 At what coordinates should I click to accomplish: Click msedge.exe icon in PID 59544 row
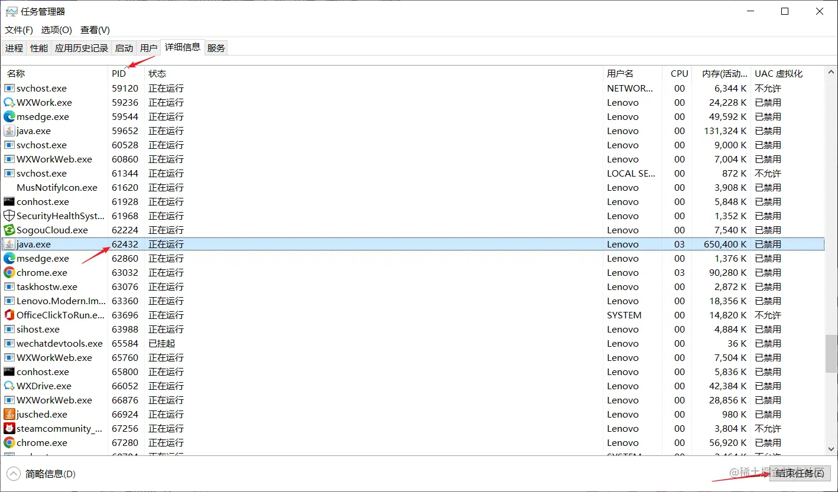[x=9, y=116]
